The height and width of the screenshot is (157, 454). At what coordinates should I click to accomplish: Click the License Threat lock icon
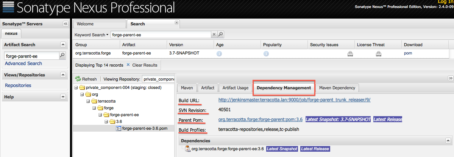(x=378, y=53)
